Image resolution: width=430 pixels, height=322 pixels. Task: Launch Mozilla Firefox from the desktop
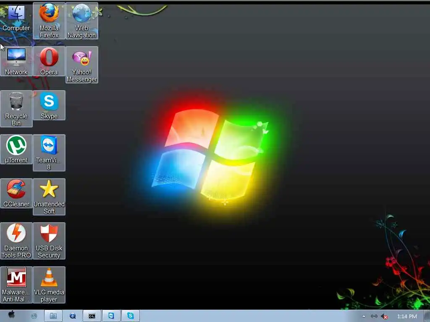tap(49, 21)
